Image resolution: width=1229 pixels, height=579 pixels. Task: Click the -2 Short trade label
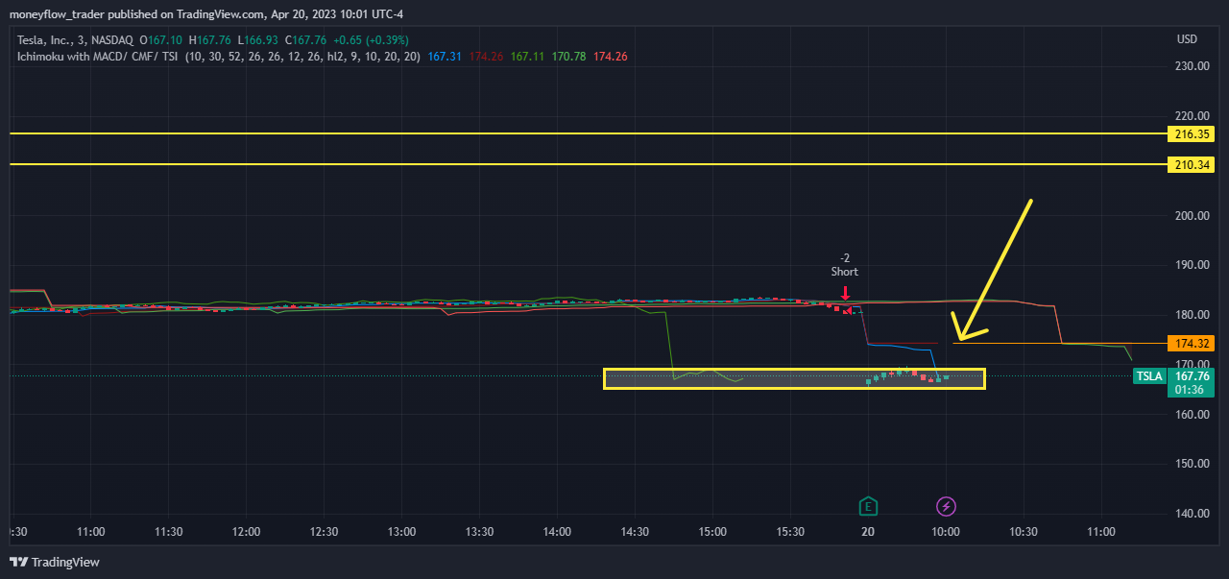point(845,265)
